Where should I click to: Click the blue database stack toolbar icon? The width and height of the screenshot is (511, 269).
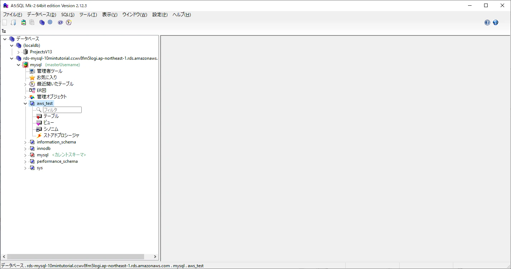(42, 23)
